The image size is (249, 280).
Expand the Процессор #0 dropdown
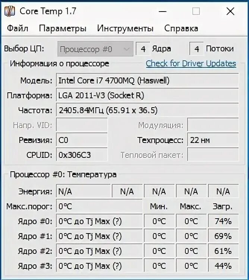(x=95, y=49)
